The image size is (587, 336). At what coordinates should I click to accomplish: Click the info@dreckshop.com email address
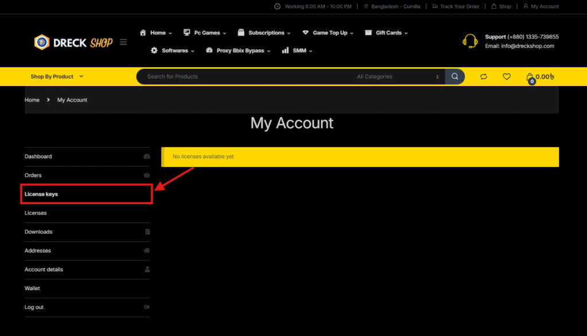[x=527, y=46]
